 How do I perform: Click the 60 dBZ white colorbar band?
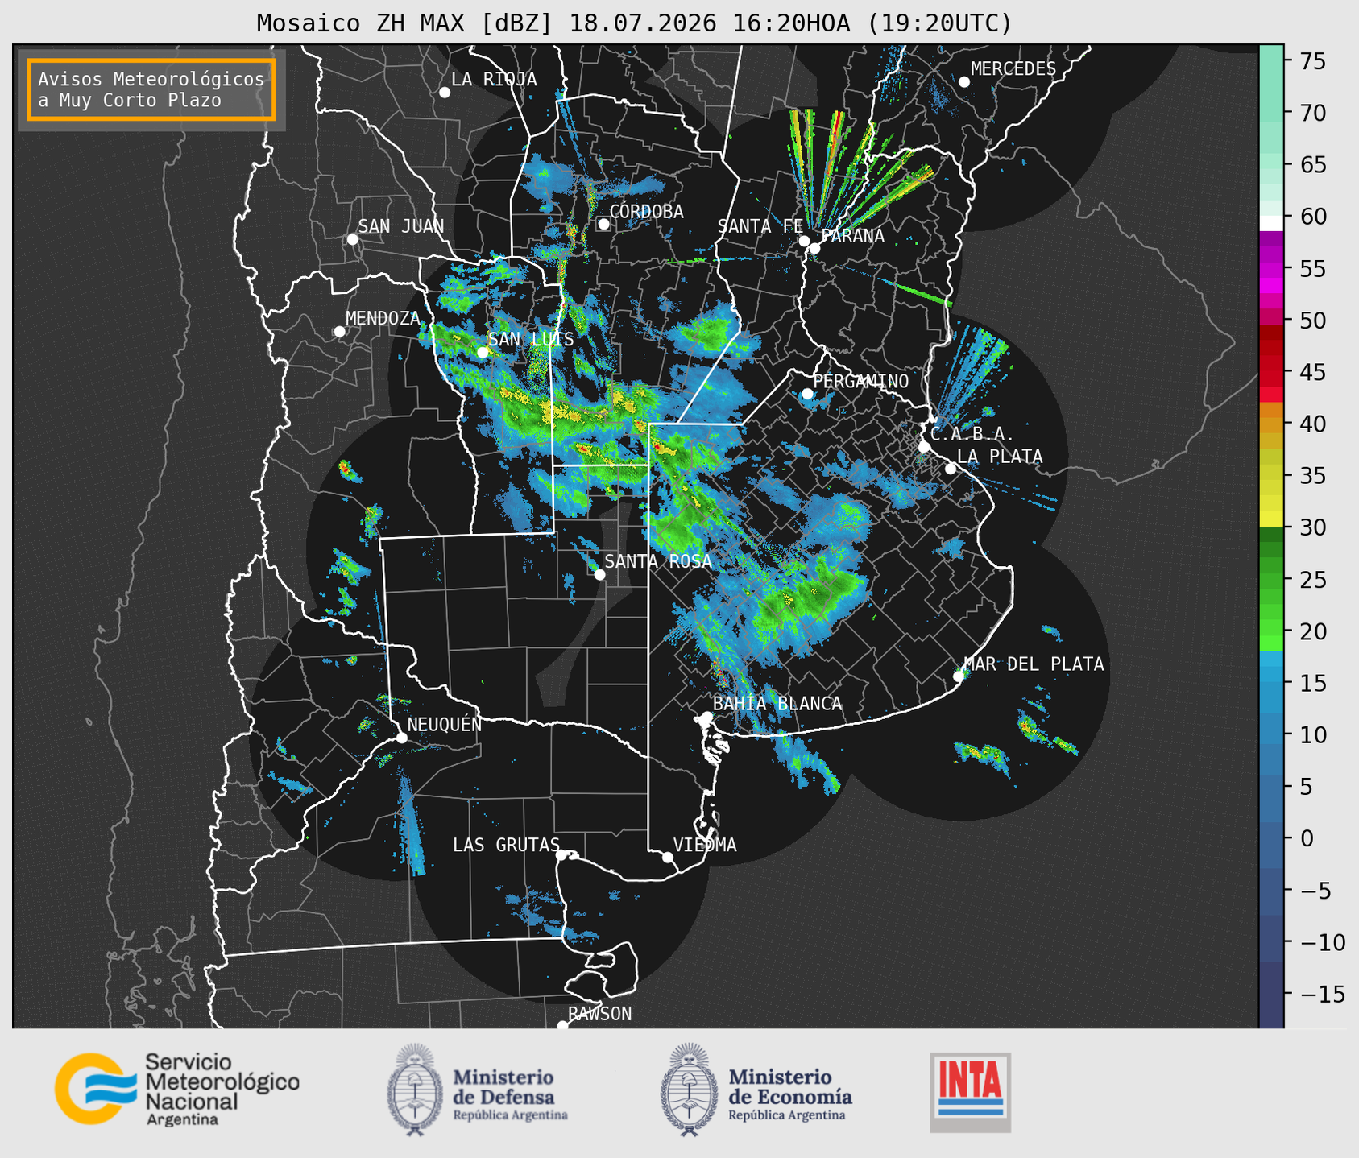coord(1271,222)
